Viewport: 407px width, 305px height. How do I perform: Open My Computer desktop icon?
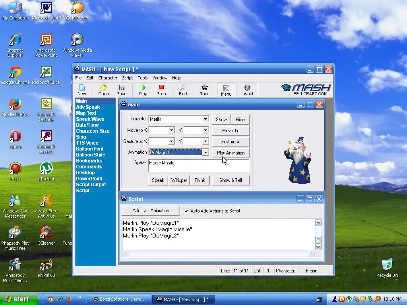click(x=15, y=11)
